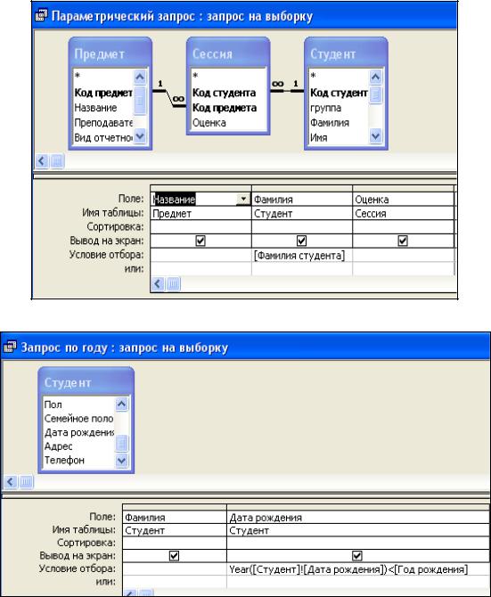
Task: Select Вид отчетности field in Предмет table
Action: [x=103, y=137]
